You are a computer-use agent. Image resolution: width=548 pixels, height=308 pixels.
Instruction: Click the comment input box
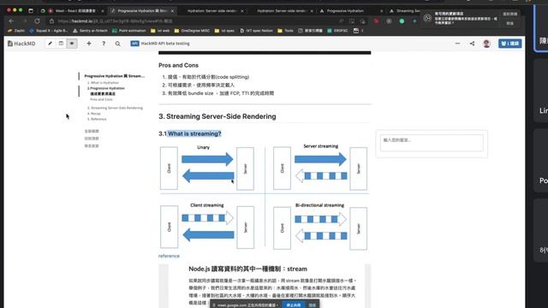pos(432,143)
